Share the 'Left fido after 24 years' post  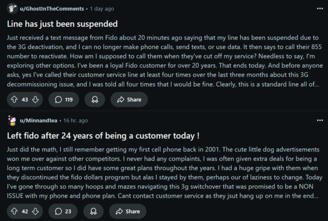[x=128, y=211]
